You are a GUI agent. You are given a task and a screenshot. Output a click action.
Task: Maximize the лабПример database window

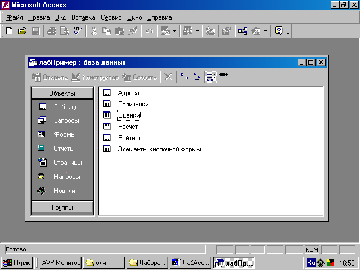(x=311, y=62)
